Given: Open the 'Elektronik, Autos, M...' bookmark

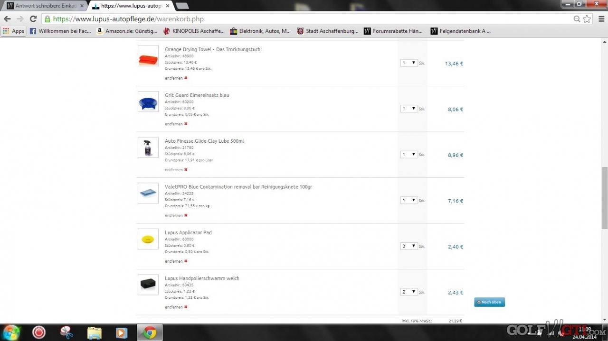Looking at the screenshot, I should [260, 31].
